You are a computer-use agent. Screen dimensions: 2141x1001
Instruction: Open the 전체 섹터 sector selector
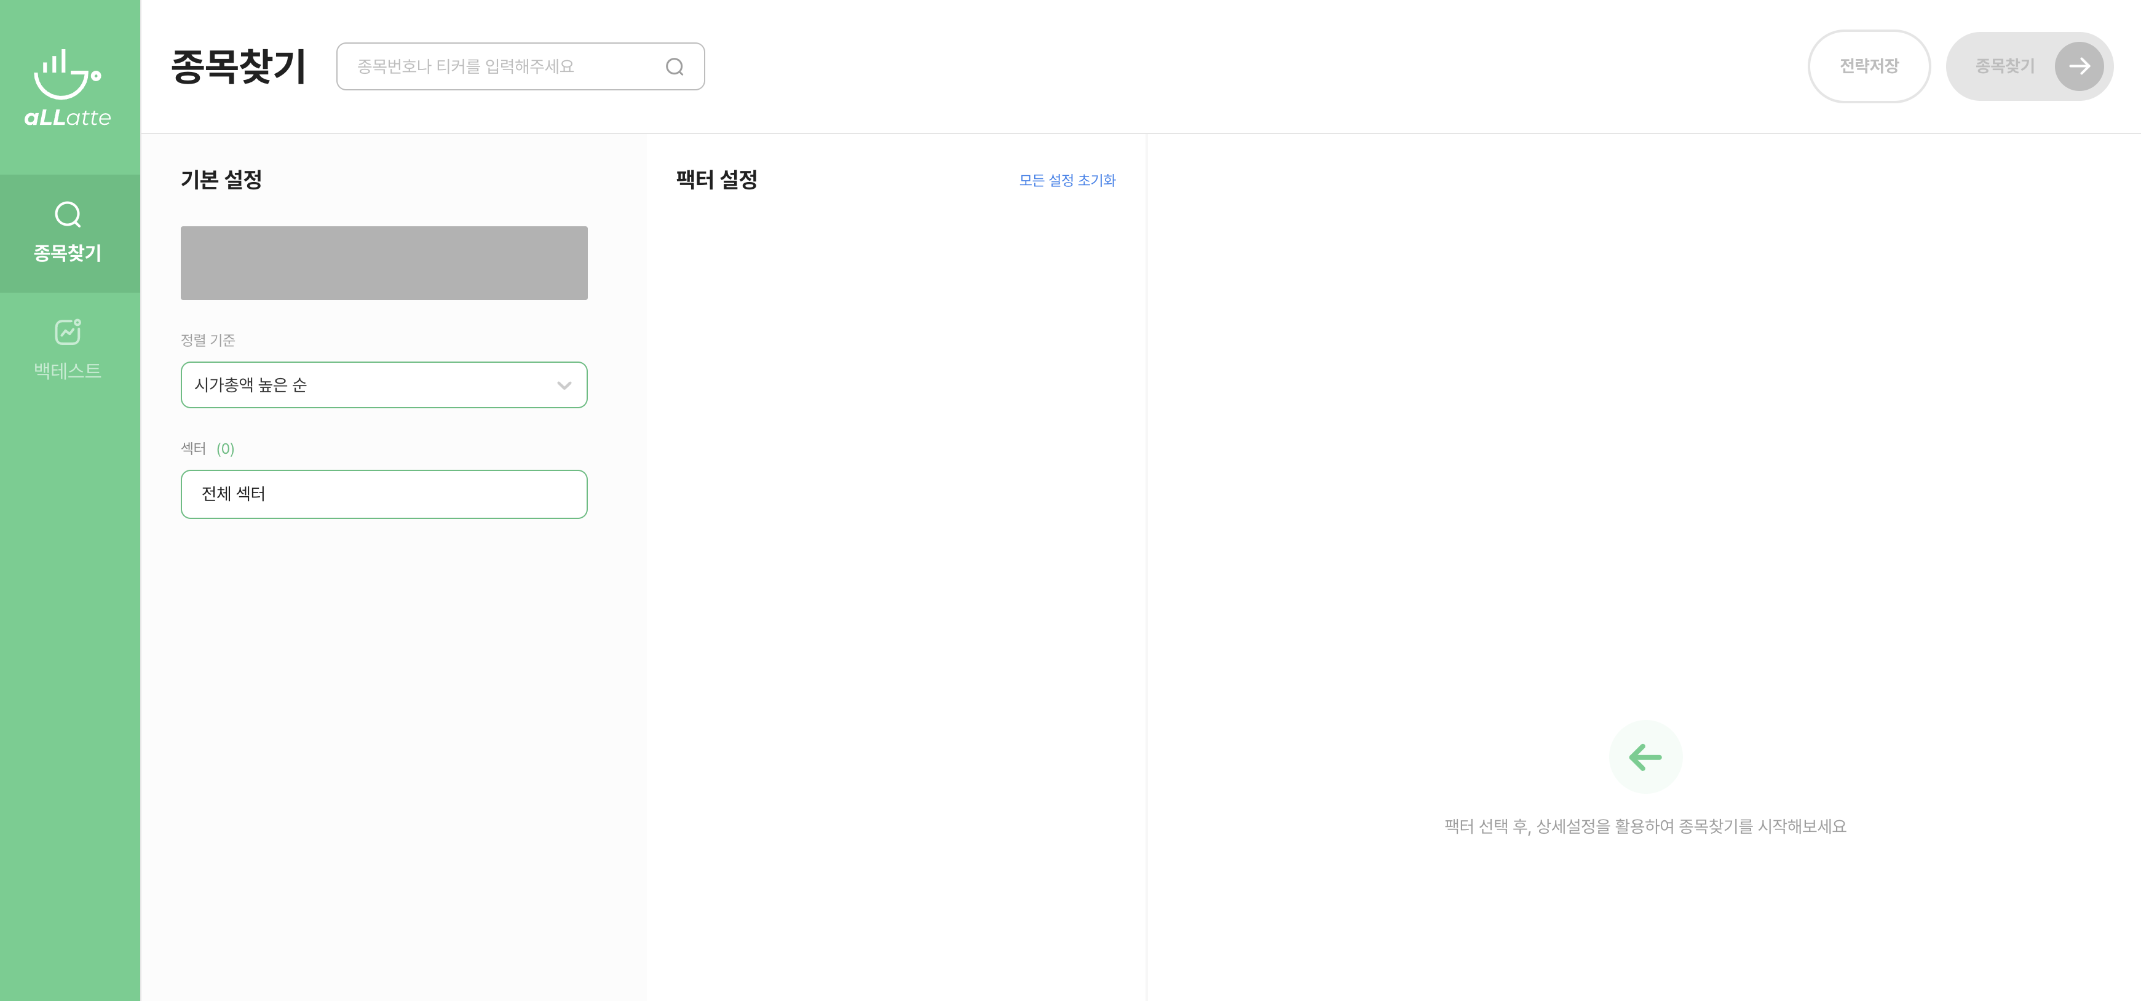click(383, 494)
